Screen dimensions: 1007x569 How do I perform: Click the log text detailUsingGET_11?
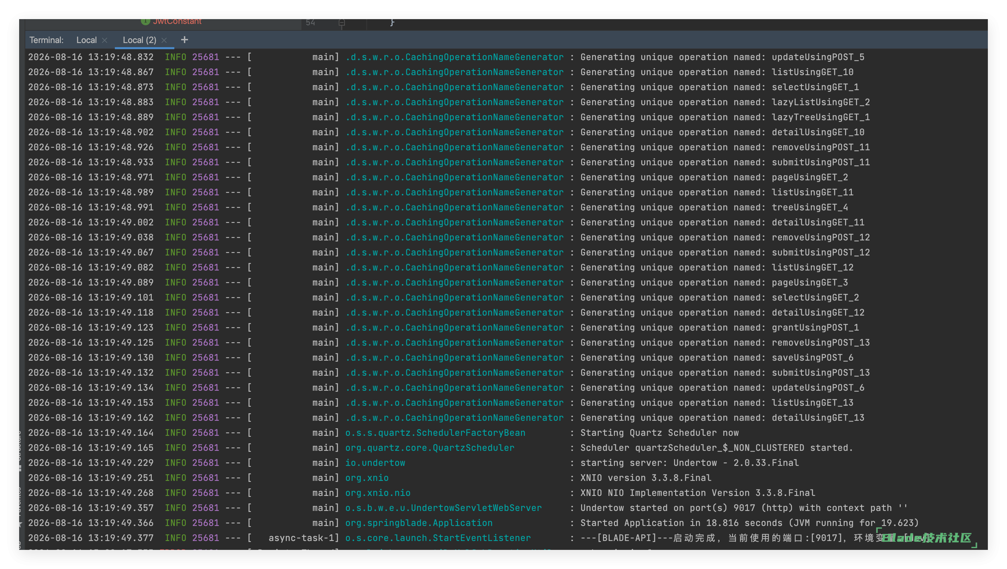point(818,222)
